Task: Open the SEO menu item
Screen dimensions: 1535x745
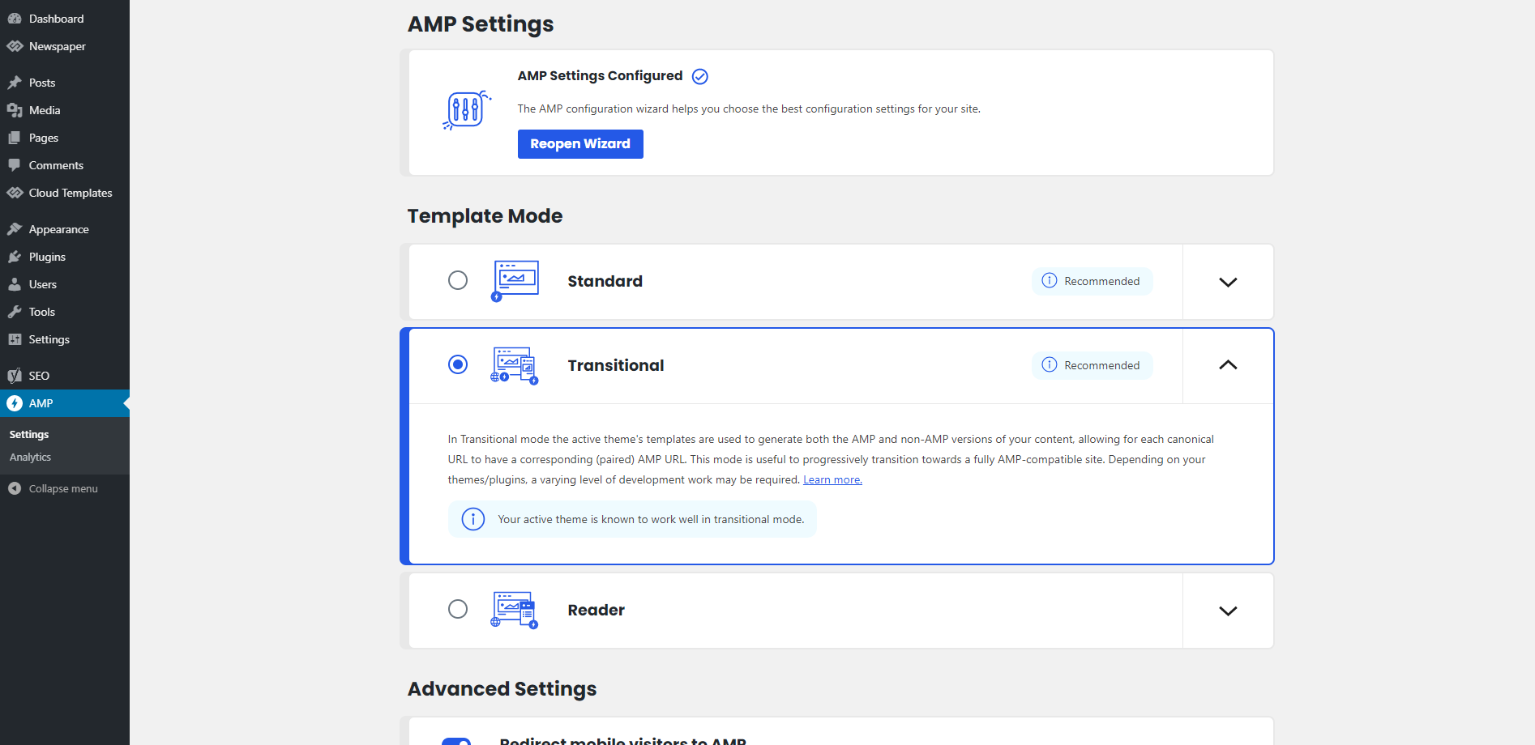Action: 65,376
